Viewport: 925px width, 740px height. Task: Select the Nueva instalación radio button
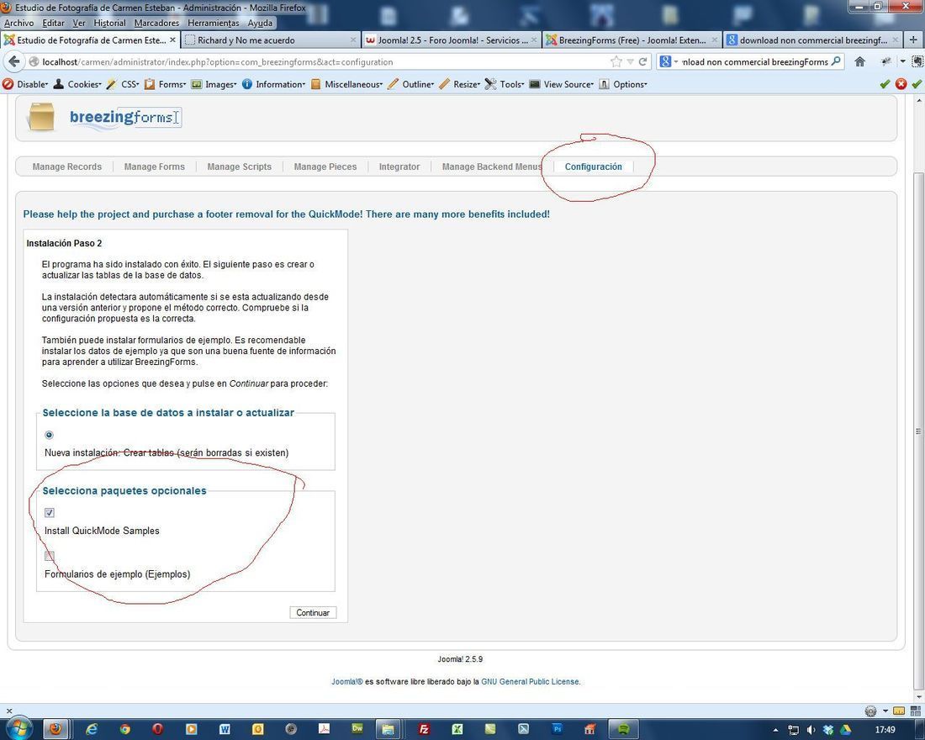tap(49, 435)
